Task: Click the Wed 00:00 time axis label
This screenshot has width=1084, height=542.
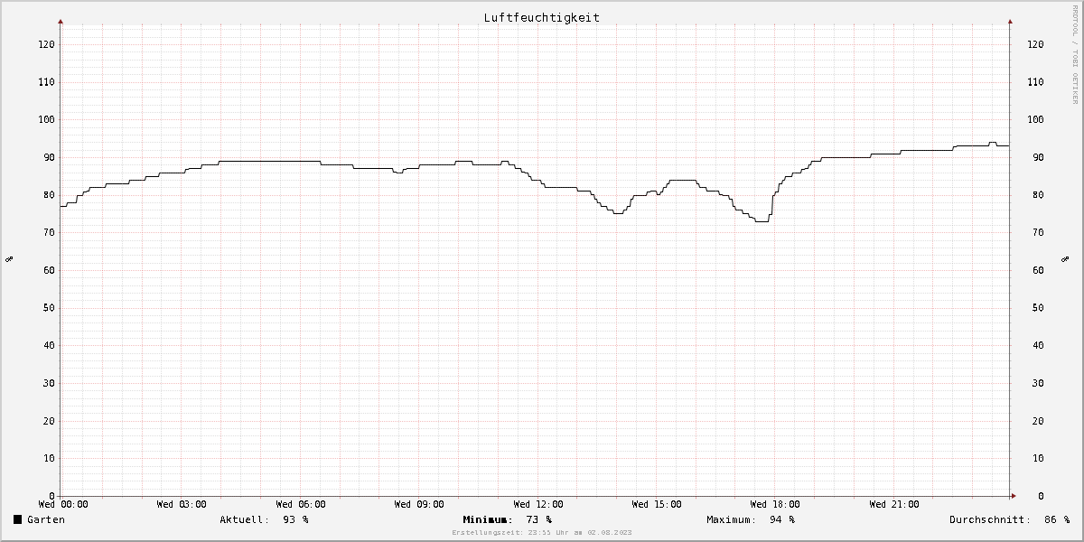Action: [x=62, y=504]
